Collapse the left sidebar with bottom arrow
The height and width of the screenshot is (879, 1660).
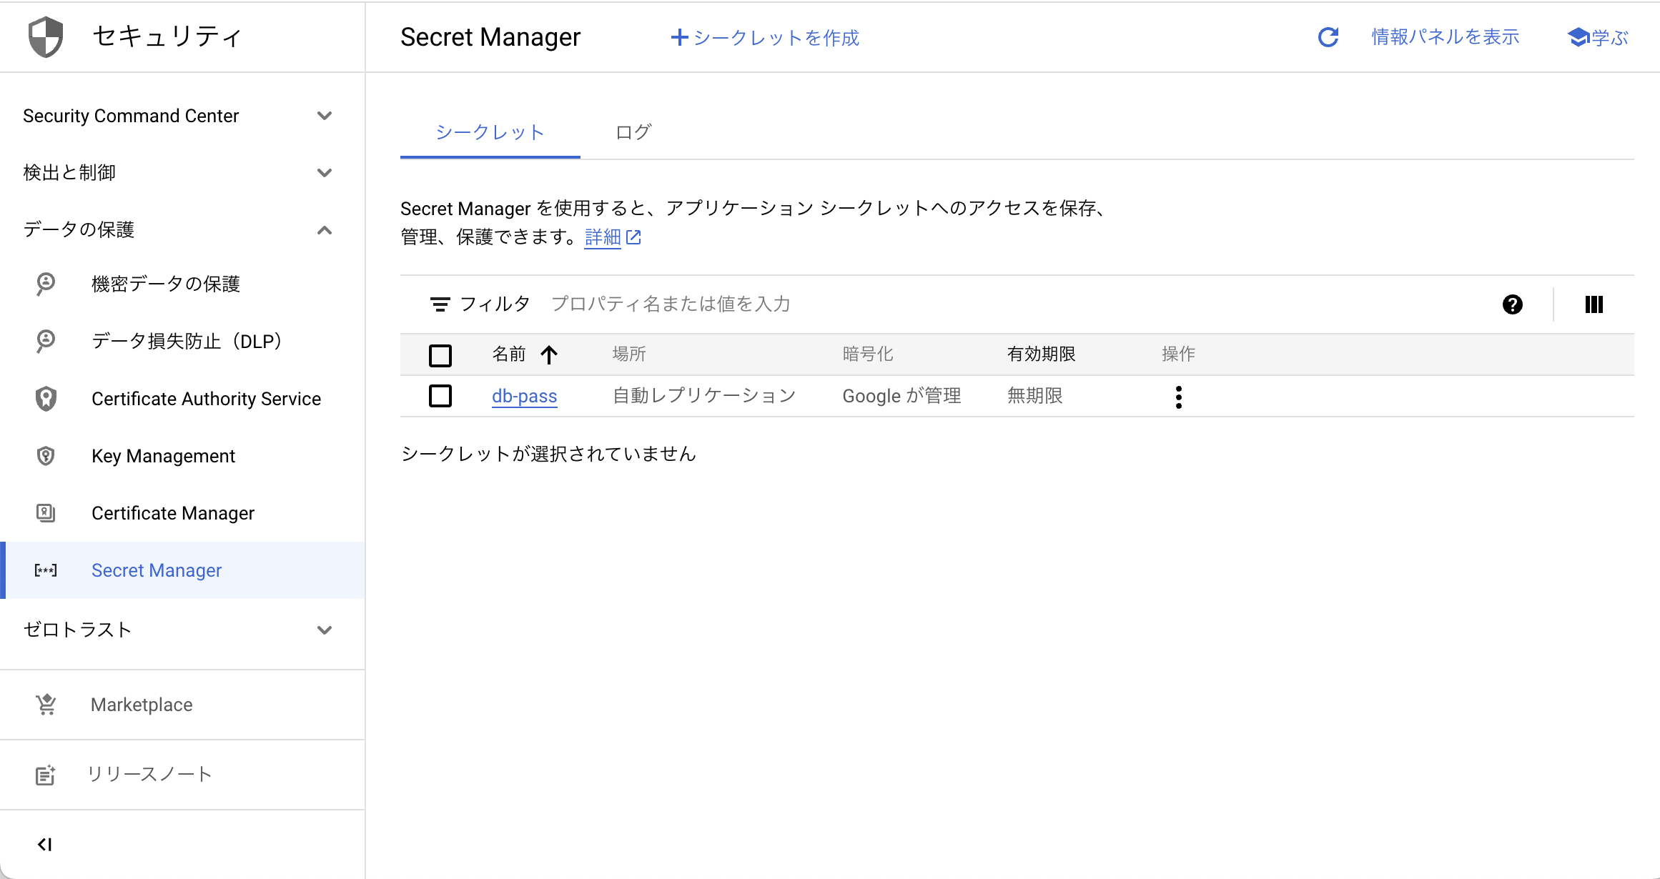tap(46, 843)
